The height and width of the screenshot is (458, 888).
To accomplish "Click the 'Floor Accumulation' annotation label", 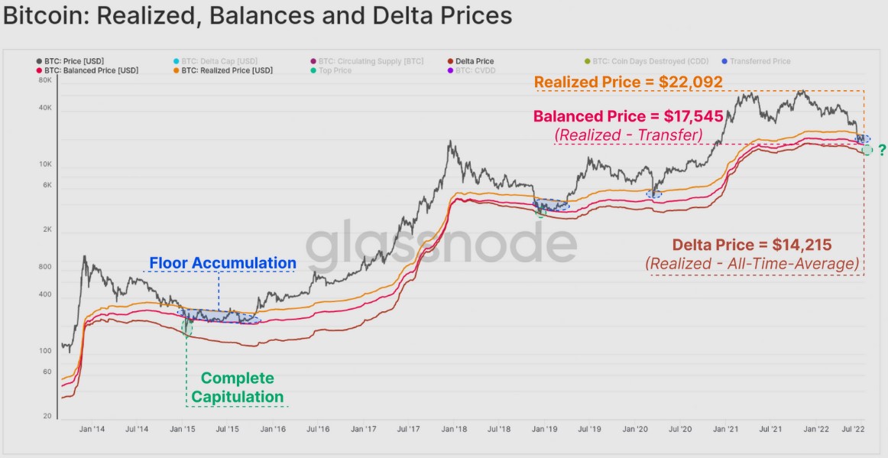I will point(222,263).
